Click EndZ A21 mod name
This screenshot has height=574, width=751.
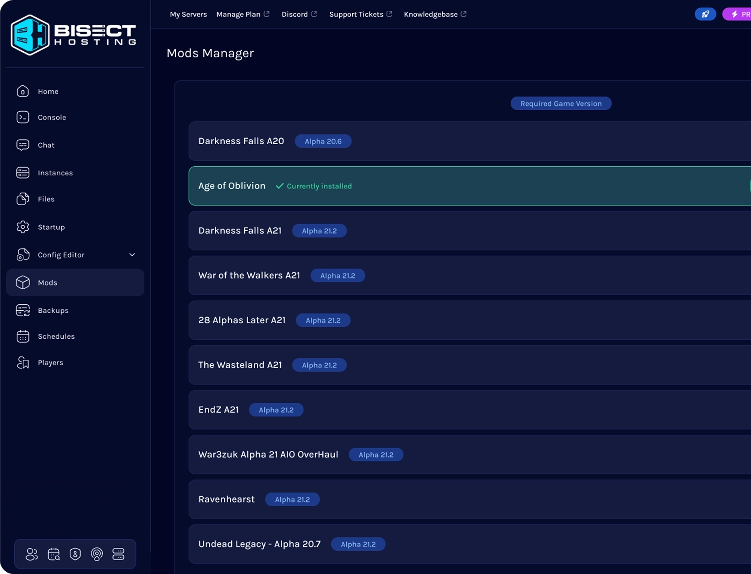218,410
